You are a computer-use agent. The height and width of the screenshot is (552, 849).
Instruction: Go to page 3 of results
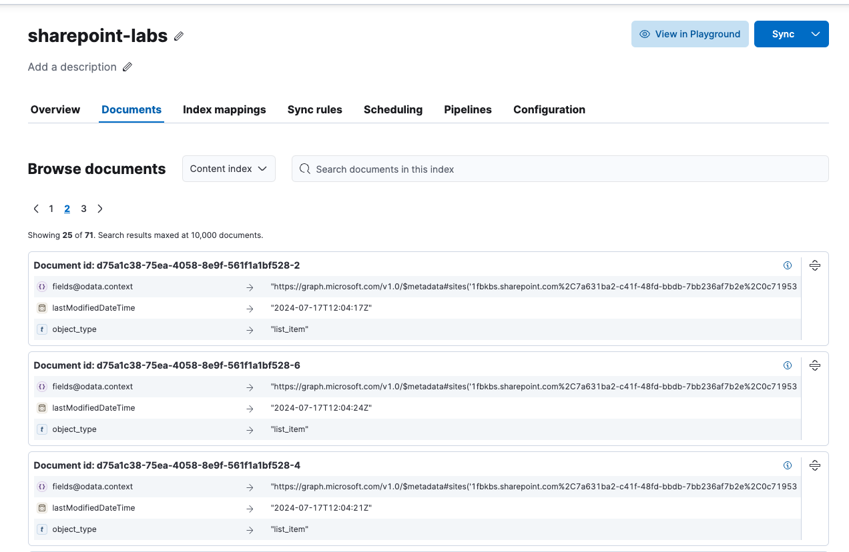(x=83, y=209)
